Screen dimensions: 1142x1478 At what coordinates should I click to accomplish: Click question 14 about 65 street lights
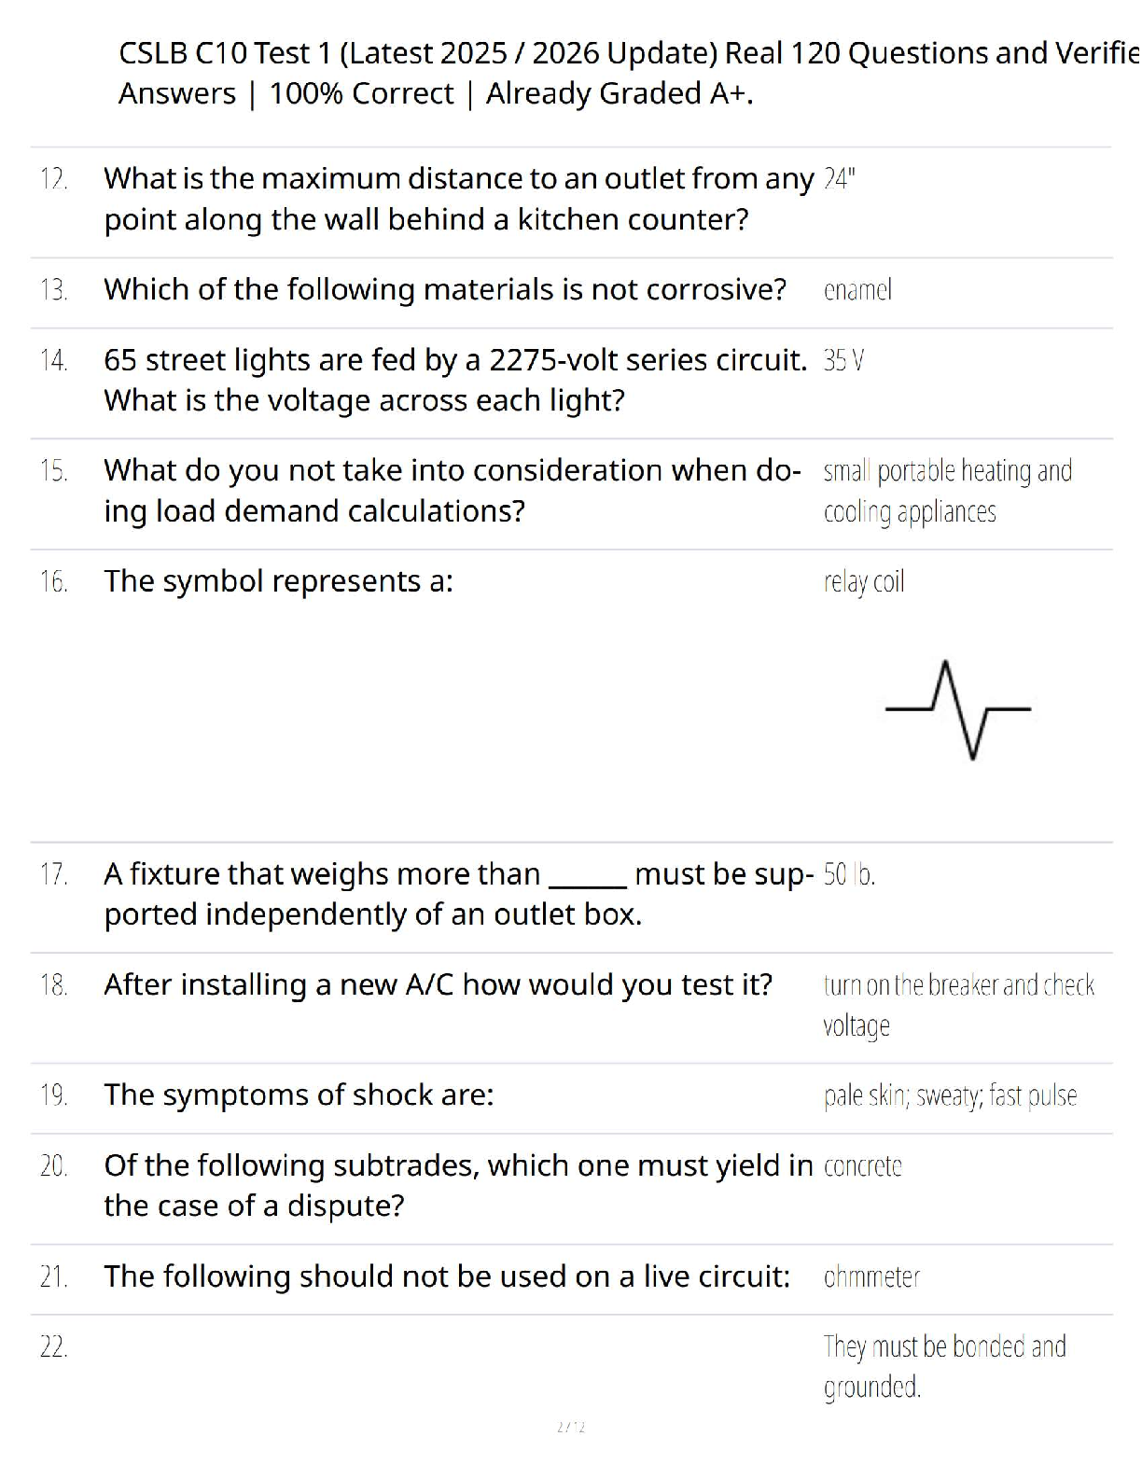455,380
